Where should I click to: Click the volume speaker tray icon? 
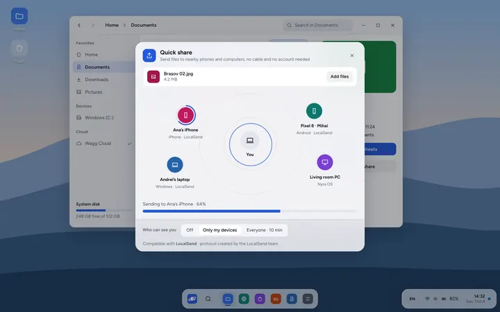[x=435, y=299]
